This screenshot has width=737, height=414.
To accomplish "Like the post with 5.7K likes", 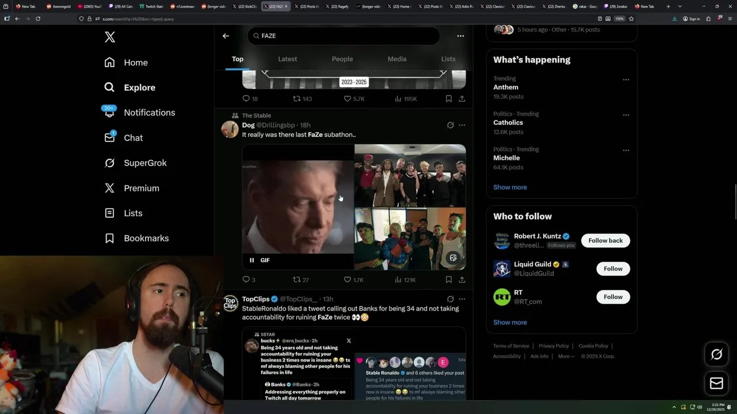I will (354, 99).
